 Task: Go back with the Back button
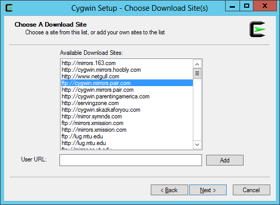click(169, 190)
